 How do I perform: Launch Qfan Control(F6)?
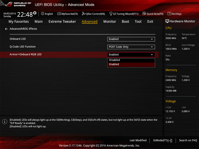(93, 14)
